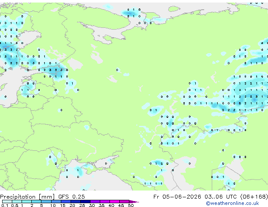Image resolution: width=268 pixels, height=207 pixels.
Task: Click the 35–40 mm legend swatch
Action: pos(105,202)
